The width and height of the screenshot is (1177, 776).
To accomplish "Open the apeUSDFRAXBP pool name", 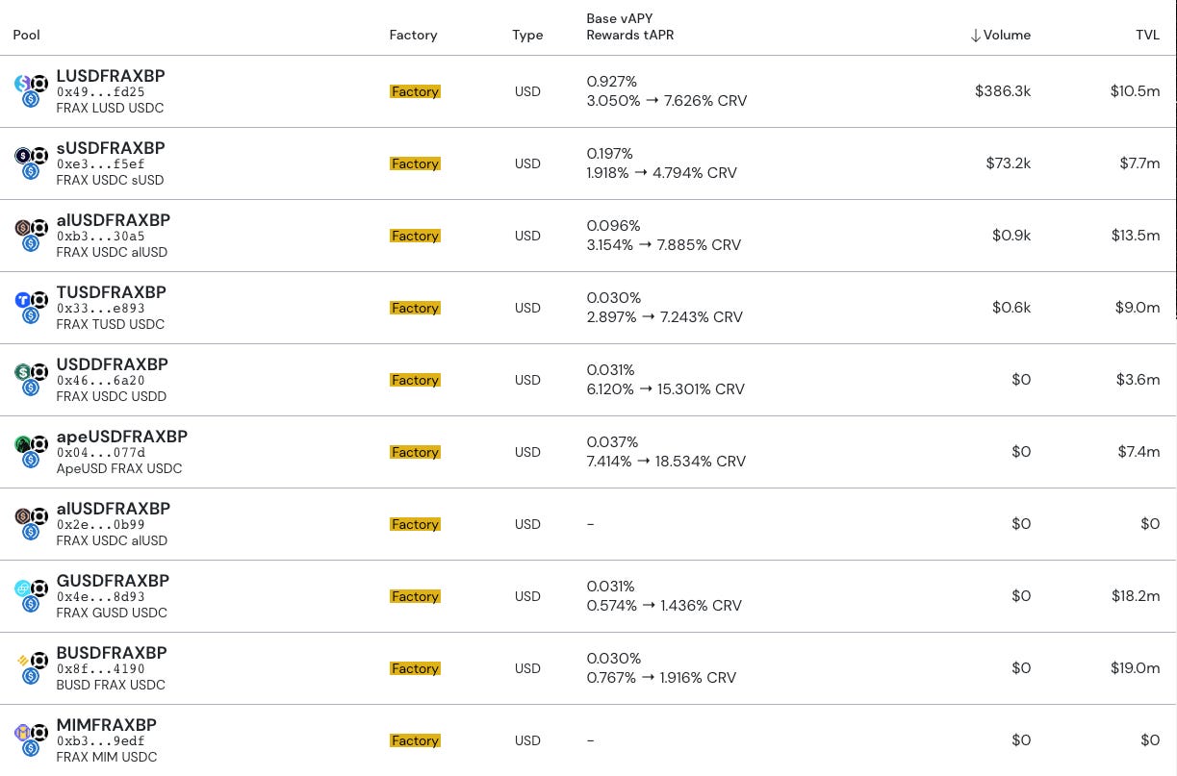I will click(122, 437).
